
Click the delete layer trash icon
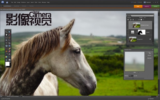coord(133,20)
